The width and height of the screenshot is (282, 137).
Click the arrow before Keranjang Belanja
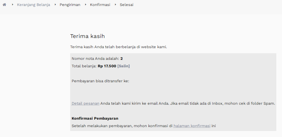click(13, 4)
